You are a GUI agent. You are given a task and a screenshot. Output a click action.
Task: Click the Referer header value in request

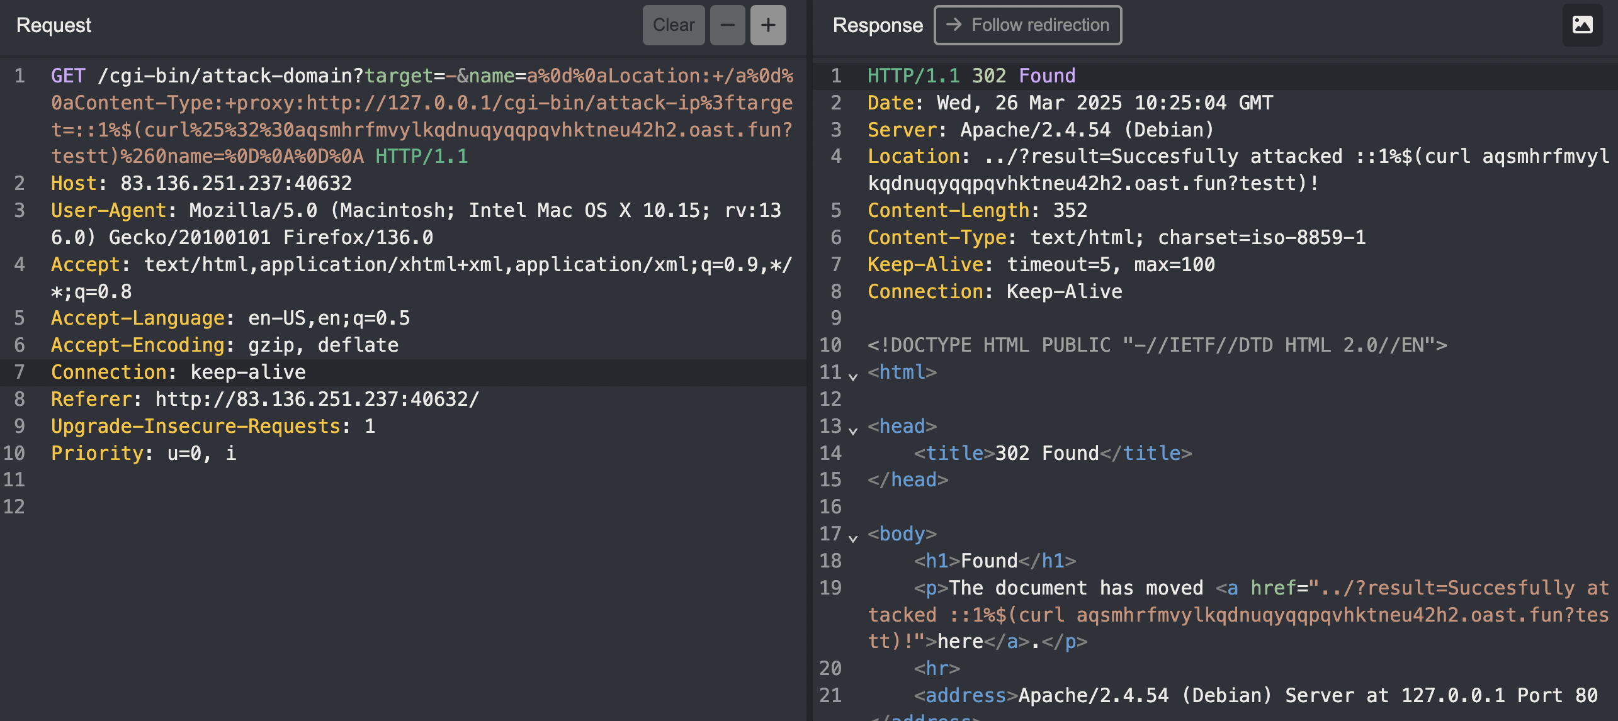click(x=317, y=399)
